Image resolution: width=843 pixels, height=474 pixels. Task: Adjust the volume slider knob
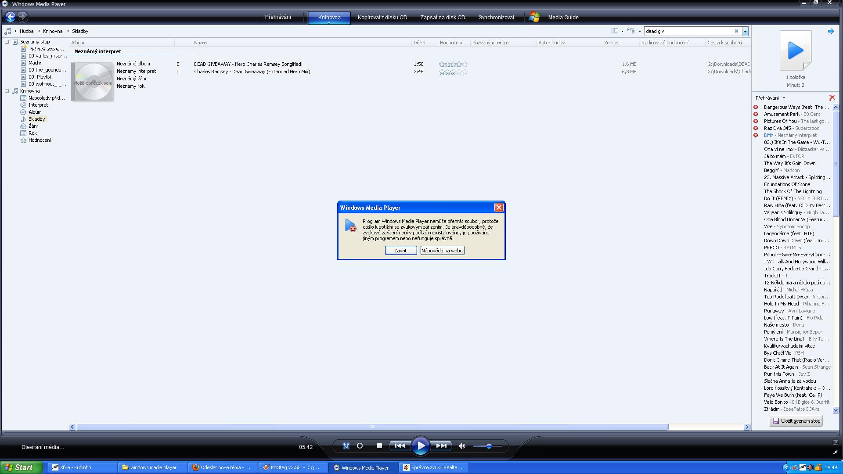pos(489,446)
